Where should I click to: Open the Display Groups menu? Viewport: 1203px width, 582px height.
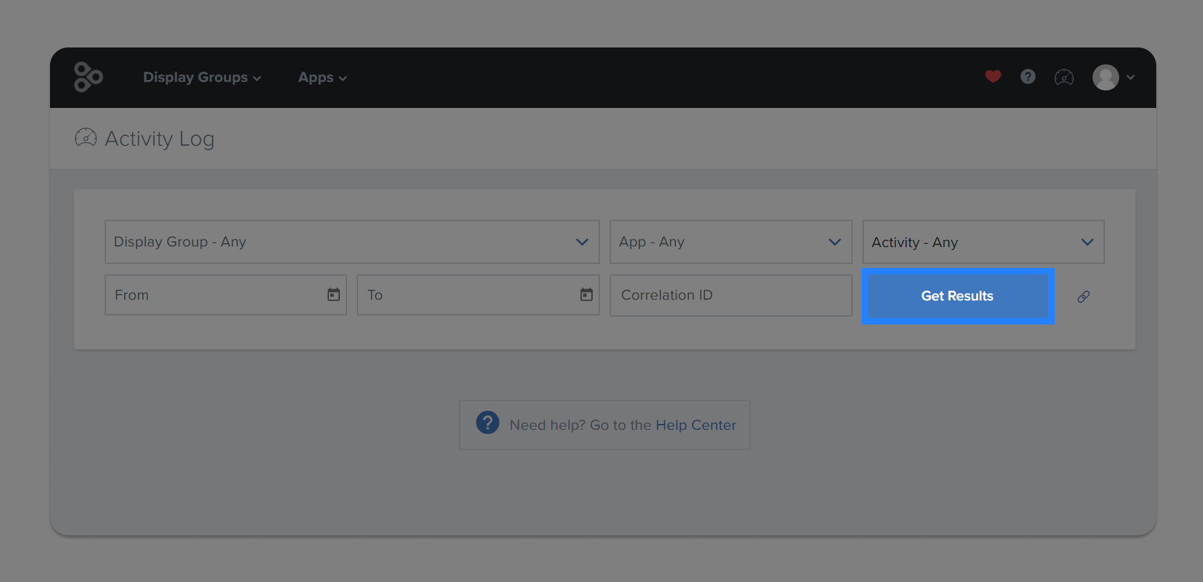[202, 77]
